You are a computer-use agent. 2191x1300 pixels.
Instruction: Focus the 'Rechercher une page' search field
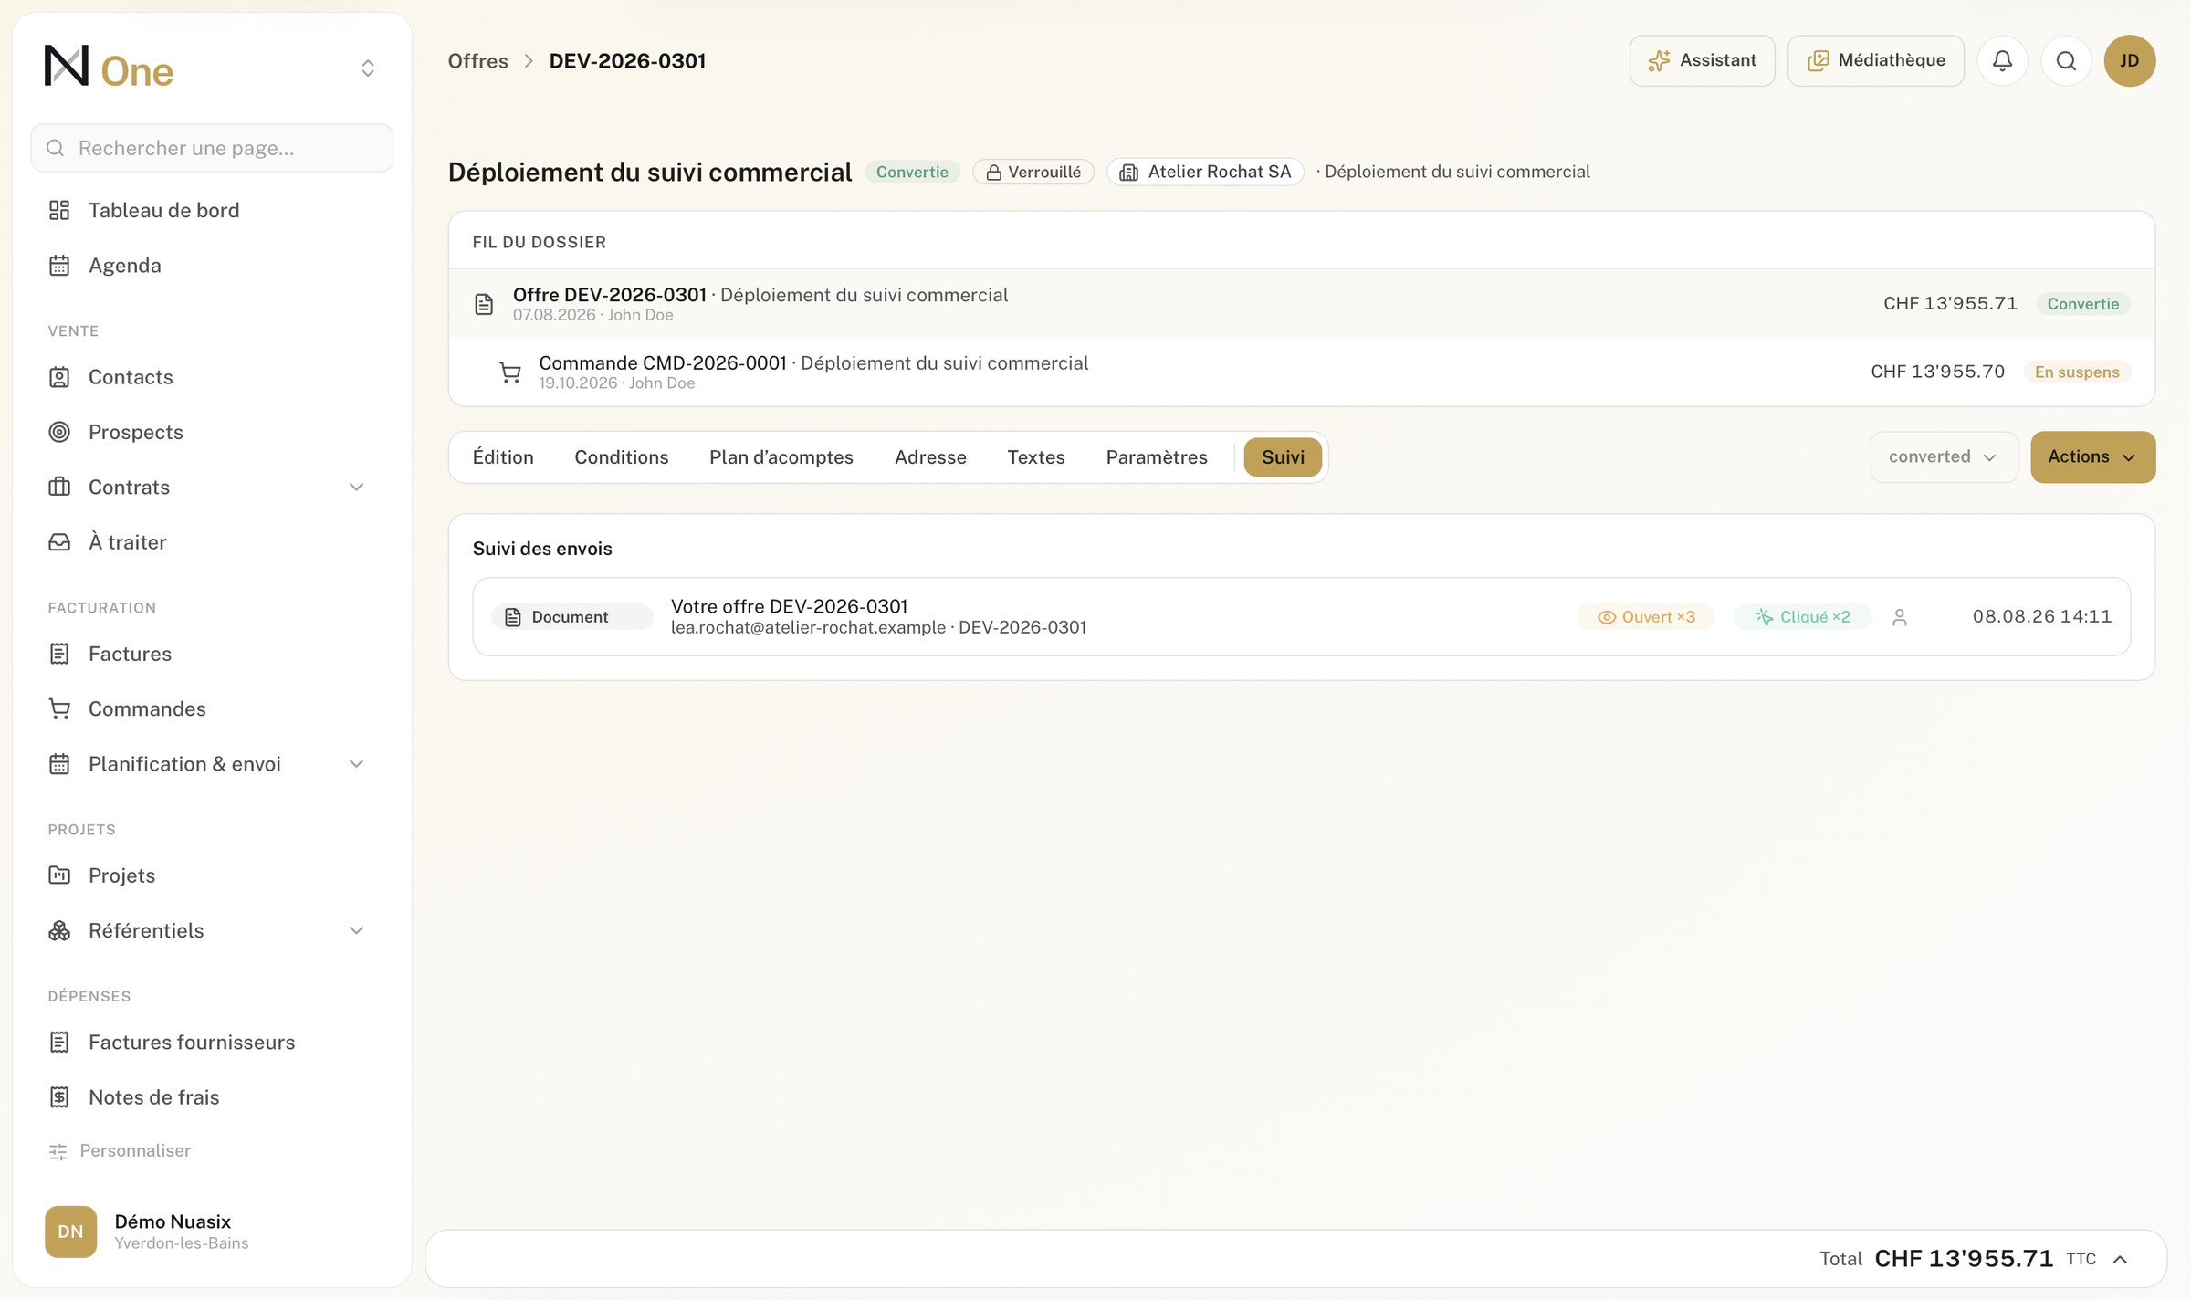212,148
